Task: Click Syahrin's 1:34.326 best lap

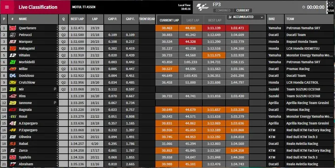Action: [77, 157]
